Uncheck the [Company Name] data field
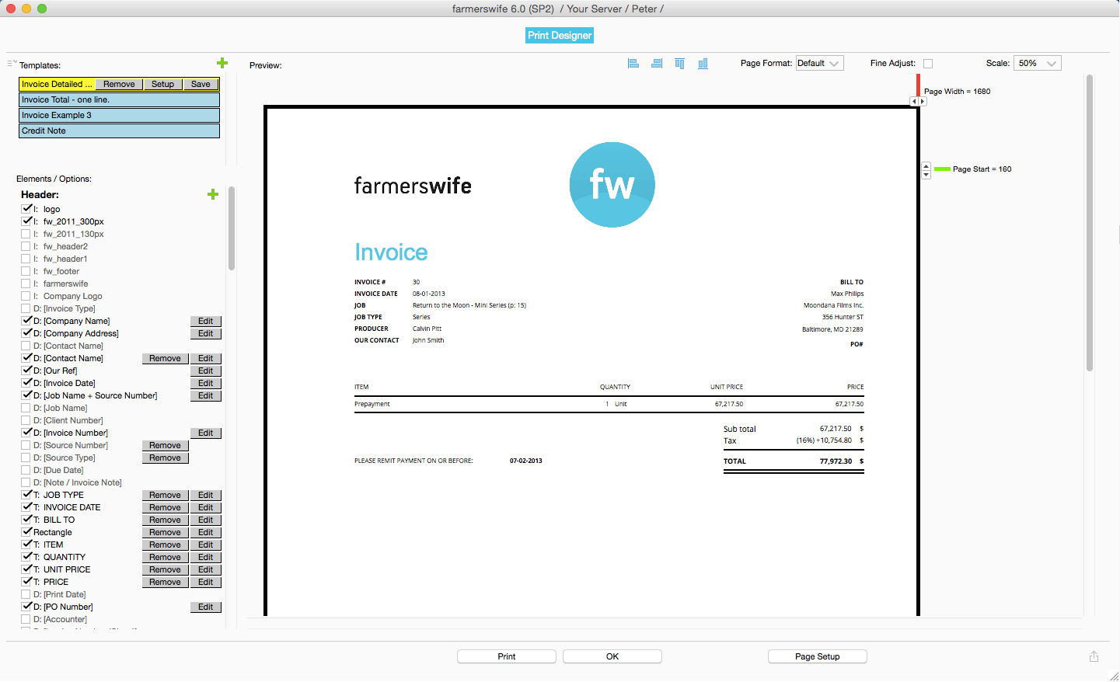 (26, 321)
